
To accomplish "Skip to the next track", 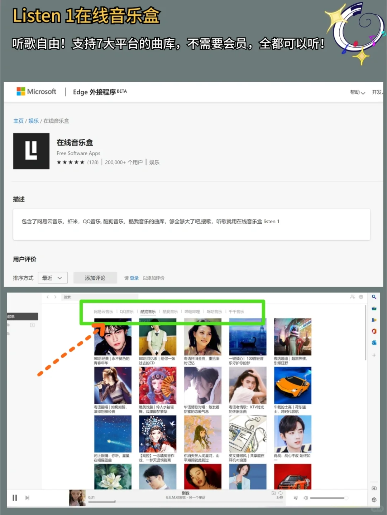I will pyautogui.click(x=27, y=498).
